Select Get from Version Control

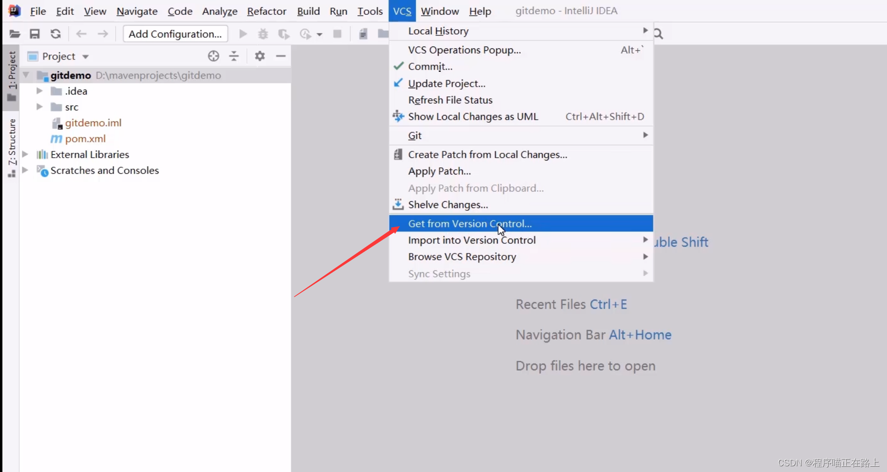click(x=521, y=223)
